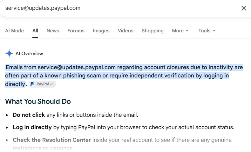Click the PayPal logo in the source chip
This screenshot has height=152, width=251.
click(32, 84)
